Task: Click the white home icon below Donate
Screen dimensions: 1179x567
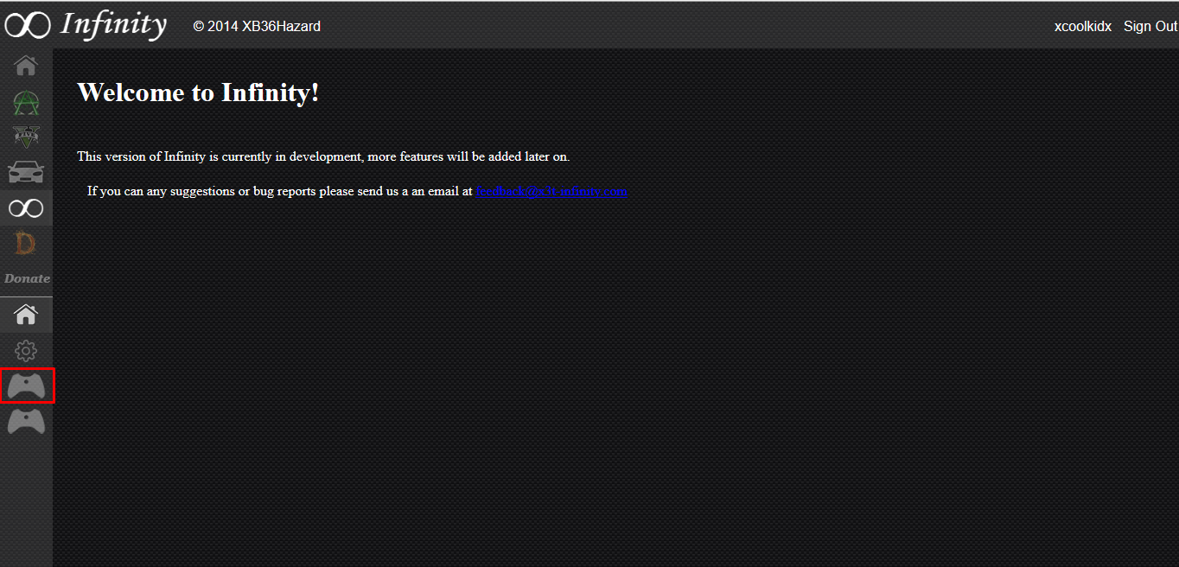Action: point(26,315)
